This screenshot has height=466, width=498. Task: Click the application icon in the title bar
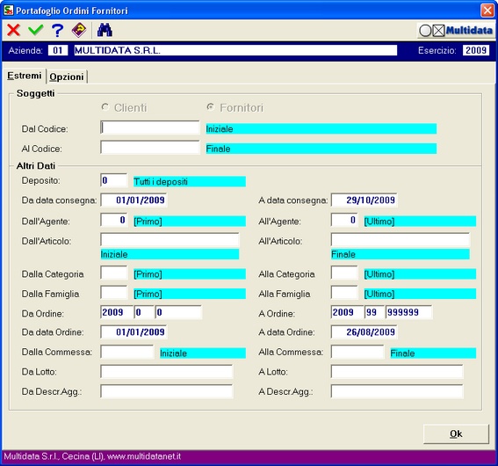[8, 11]
